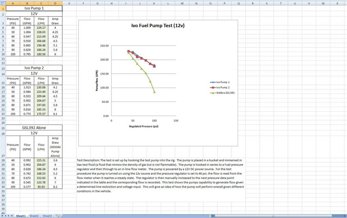Open the Sheet3 tab
The height and width of the screenshot is (218, 347).
[x=47, y=216]
